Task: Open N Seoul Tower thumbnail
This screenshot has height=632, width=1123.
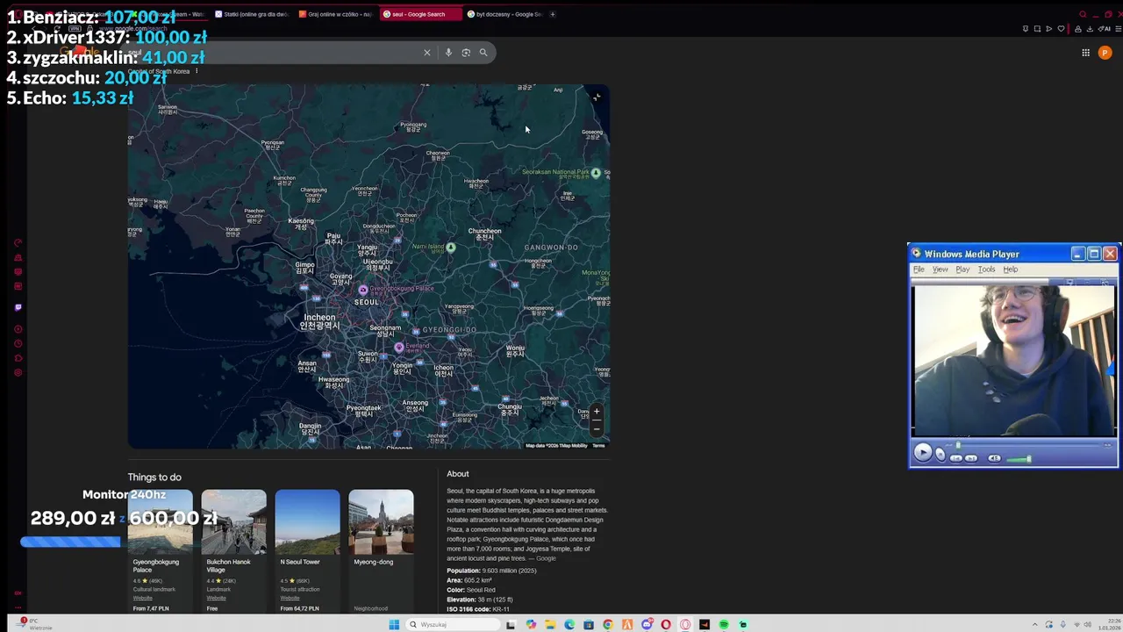Action: (307, 522)
